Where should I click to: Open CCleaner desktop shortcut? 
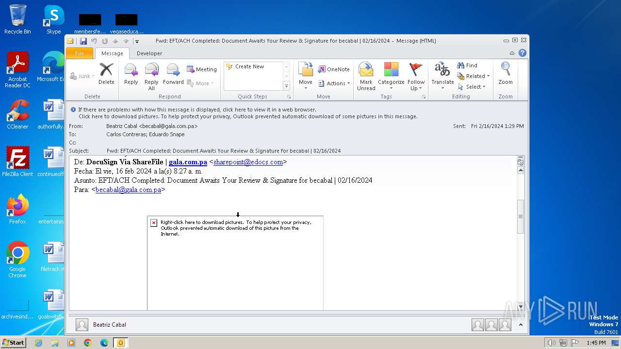[17, 114]
